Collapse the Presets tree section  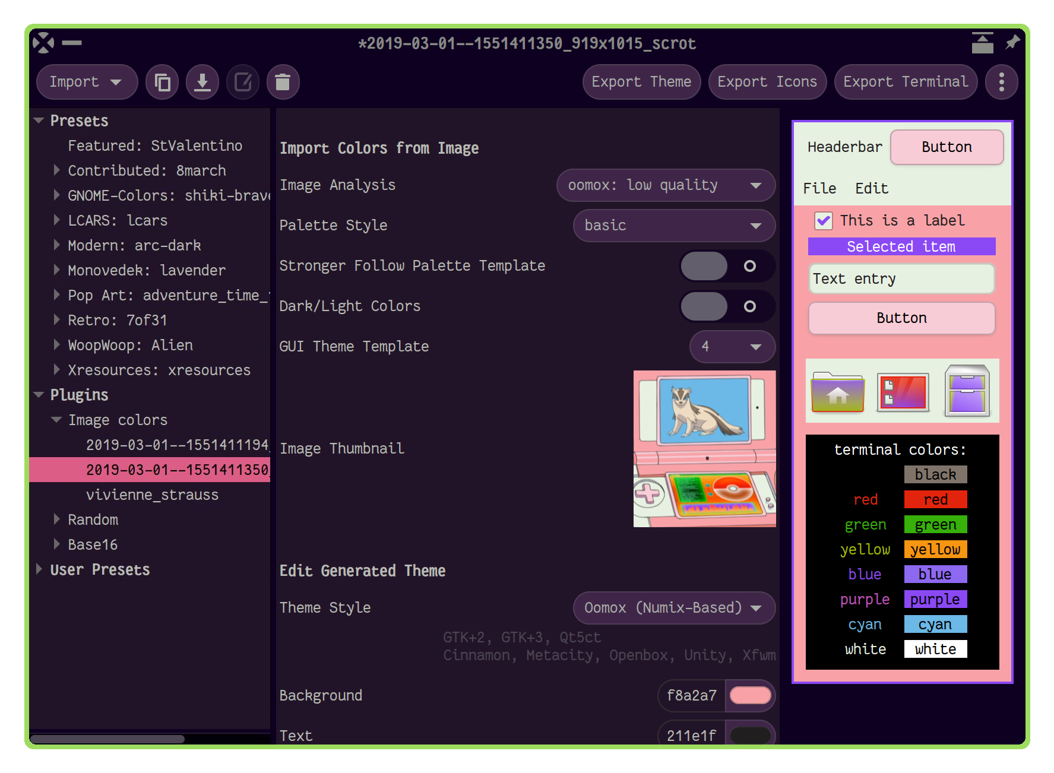[x=39, y=121]
